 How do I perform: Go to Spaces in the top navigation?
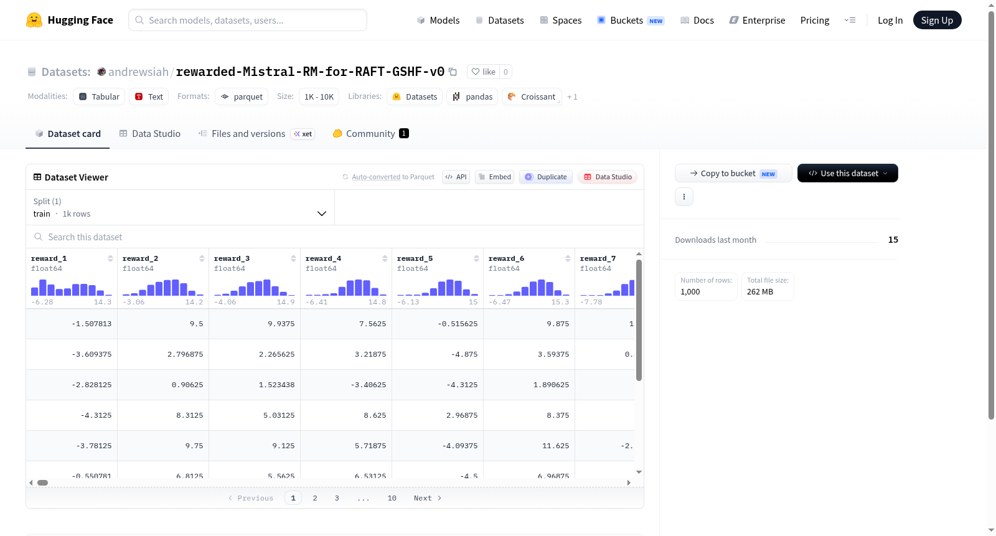561,20
